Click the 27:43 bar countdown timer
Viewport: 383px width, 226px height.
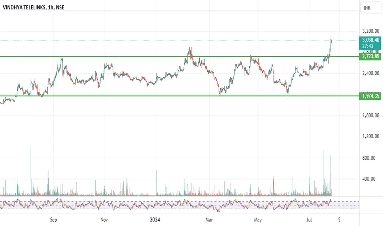[x=368, y=46]
